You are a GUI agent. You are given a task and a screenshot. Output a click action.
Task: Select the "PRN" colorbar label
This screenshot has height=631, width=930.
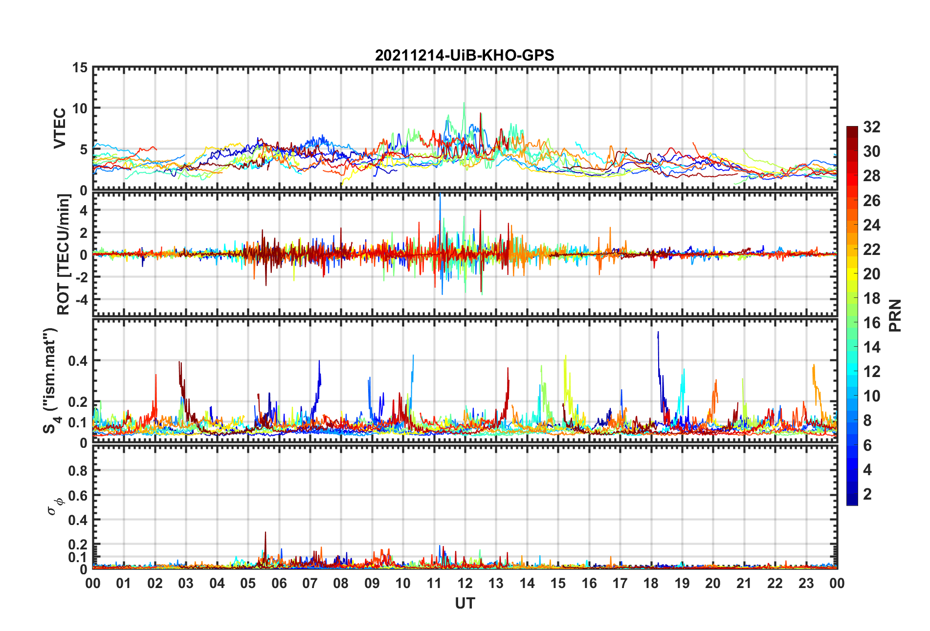pos(895,315)
